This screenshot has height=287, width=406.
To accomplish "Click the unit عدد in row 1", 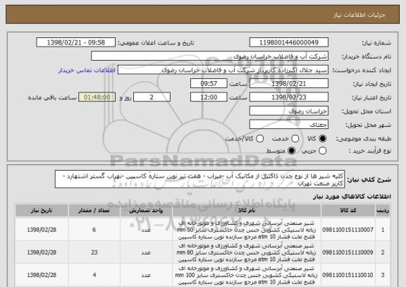I will [146, 230].
